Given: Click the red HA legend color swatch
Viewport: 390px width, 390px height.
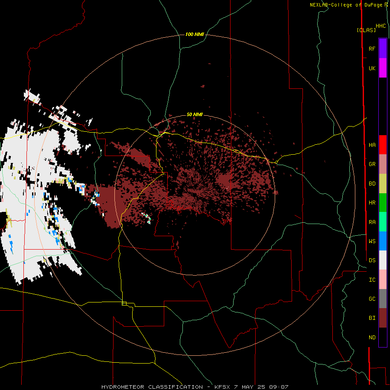Looking at the screenshot, I should pos(383,145).
